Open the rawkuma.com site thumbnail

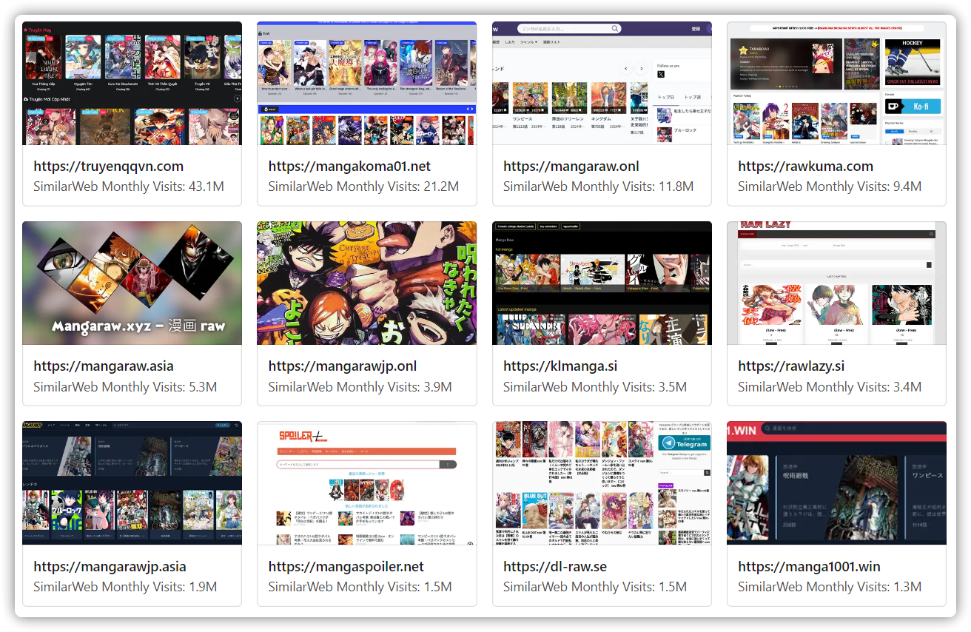(x=836, y=83)
